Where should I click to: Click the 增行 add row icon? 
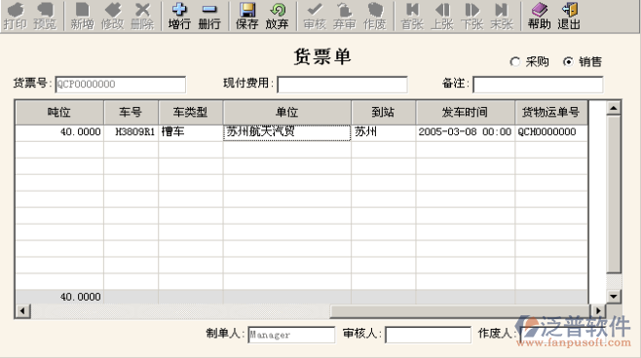[179, 10]
